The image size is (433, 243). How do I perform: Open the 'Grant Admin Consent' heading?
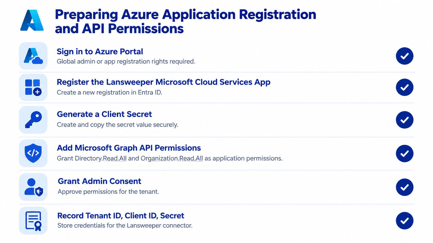coord(99,181)
